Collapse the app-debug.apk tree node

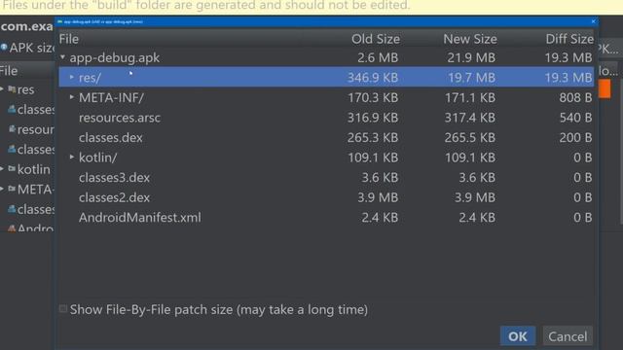click(62, 57)
